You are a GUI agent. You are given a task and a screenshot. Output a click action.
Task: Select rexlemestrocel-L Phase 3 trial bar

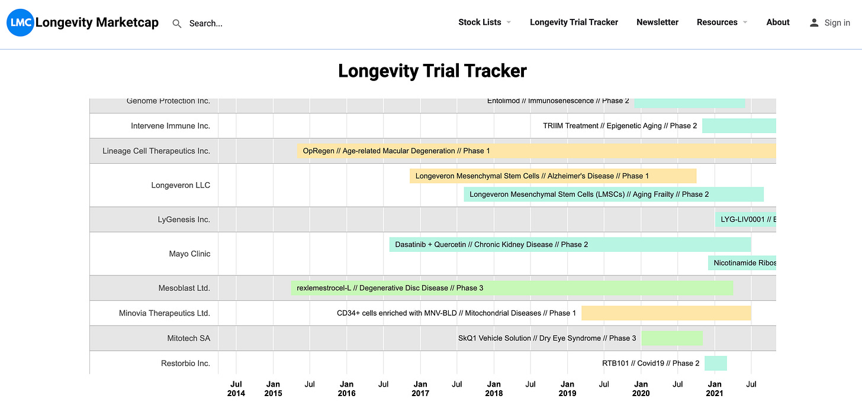[x=512, y=288]
